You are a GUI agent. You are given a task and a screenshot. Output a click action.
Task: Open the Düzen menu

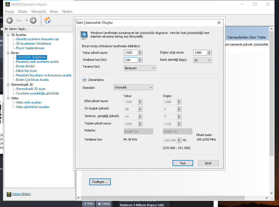(x=23, y=12)
